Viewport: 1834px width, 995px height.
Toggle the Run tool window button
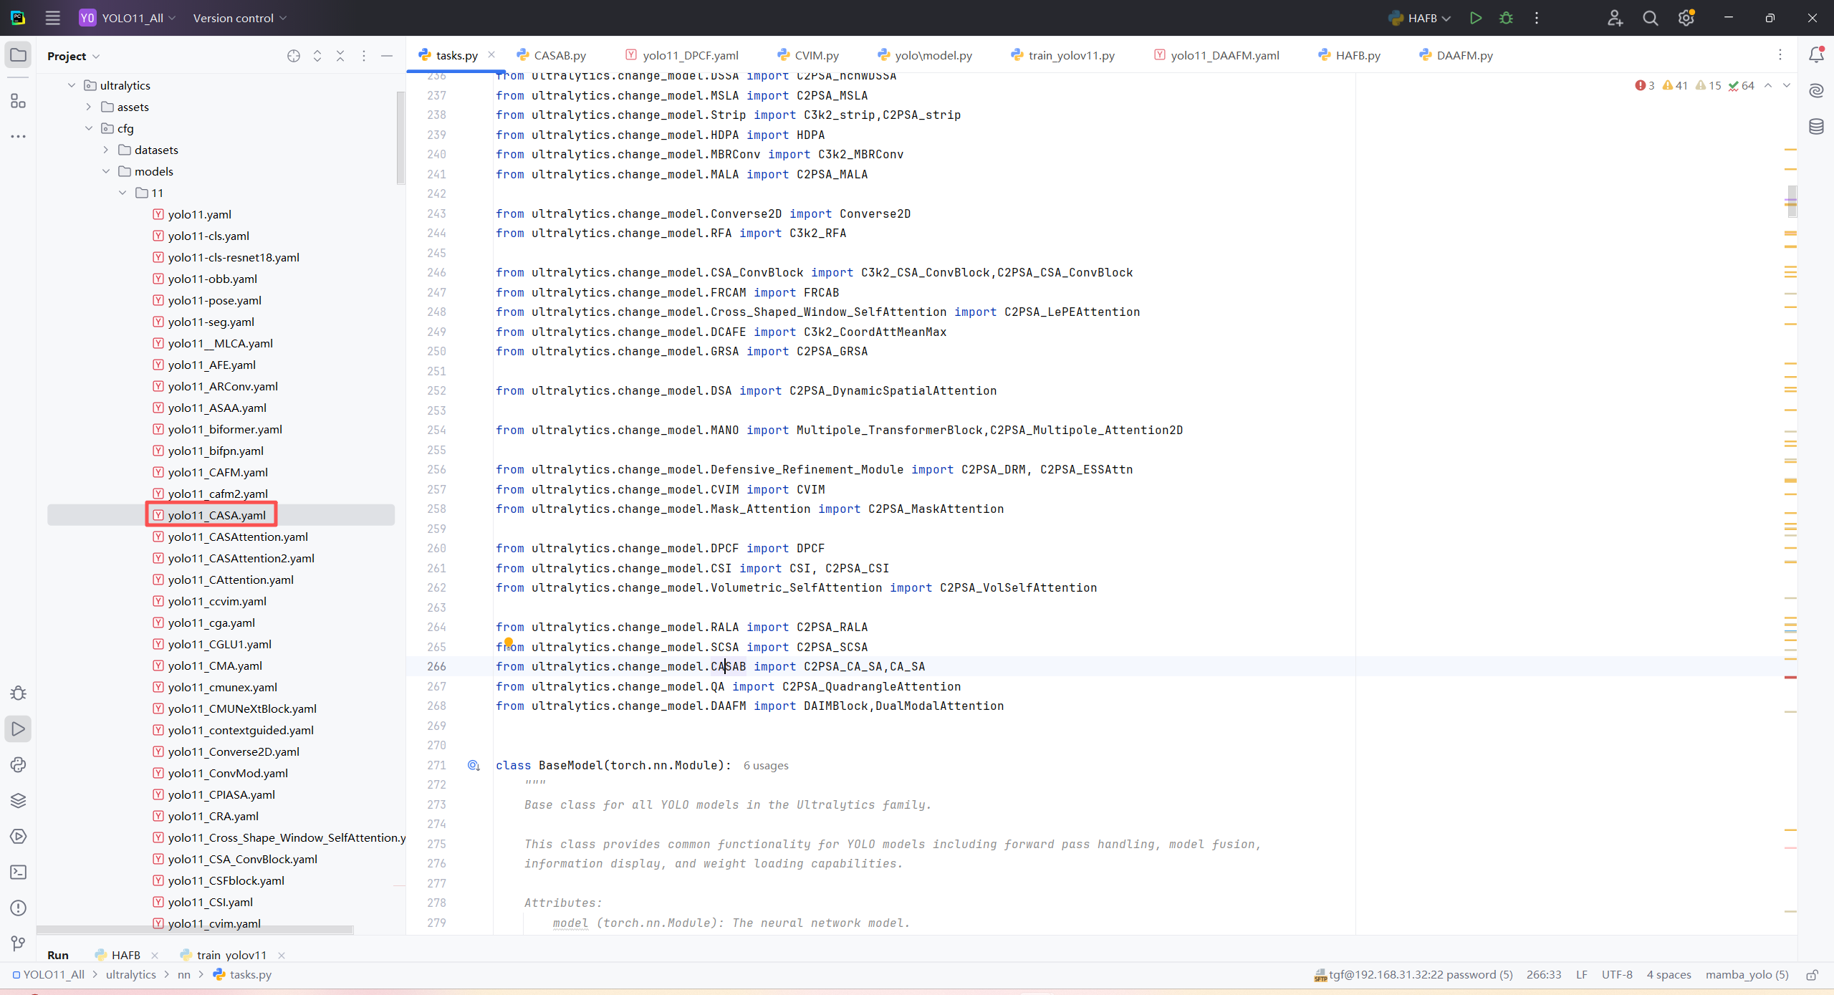tap(18, 729)
